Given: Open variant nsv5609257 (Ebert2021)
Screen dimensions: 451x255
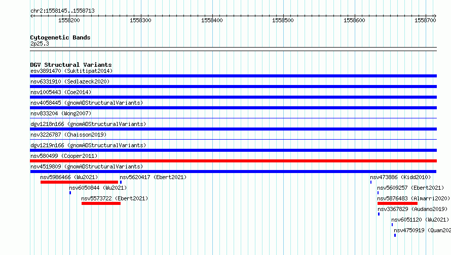Looking at the screenshot, I should click(410, 188).
